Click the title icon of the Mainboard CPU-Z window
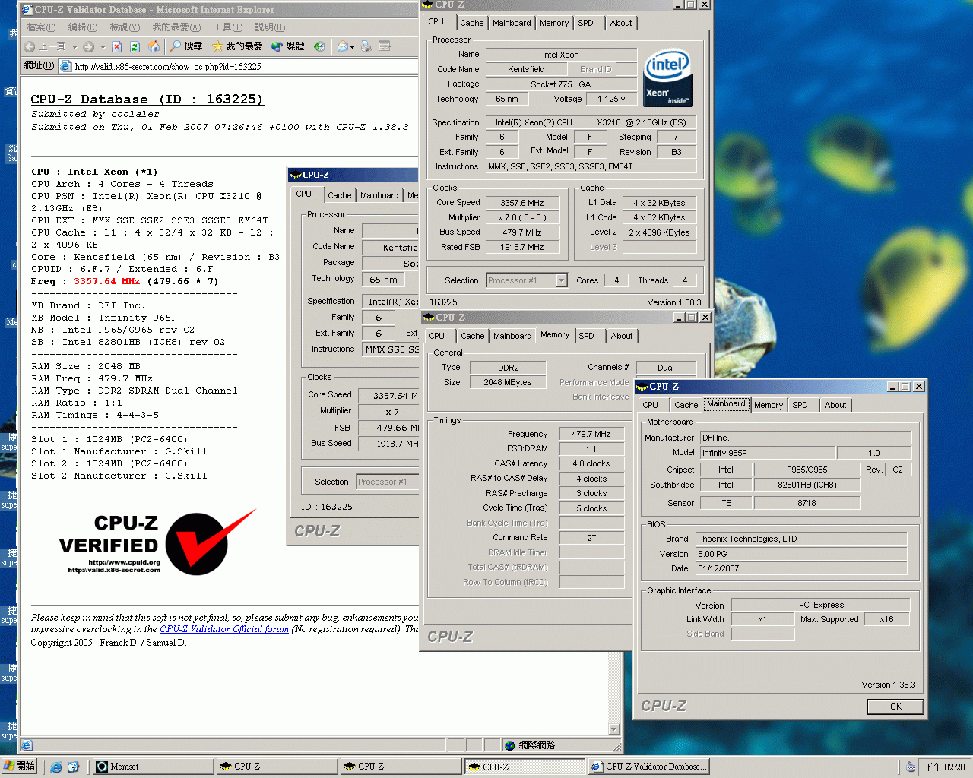Screen dimensions: 973x778 [x=642, y=387]
